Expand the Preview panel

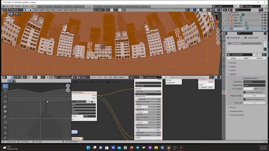pyautogui.click(x=232, y=63)
